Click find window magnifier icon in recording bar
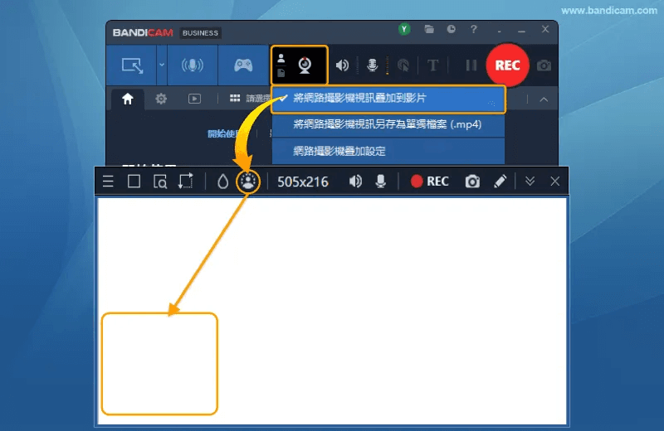The height and width of the screenshot is (431, 664). coord(160,182)
